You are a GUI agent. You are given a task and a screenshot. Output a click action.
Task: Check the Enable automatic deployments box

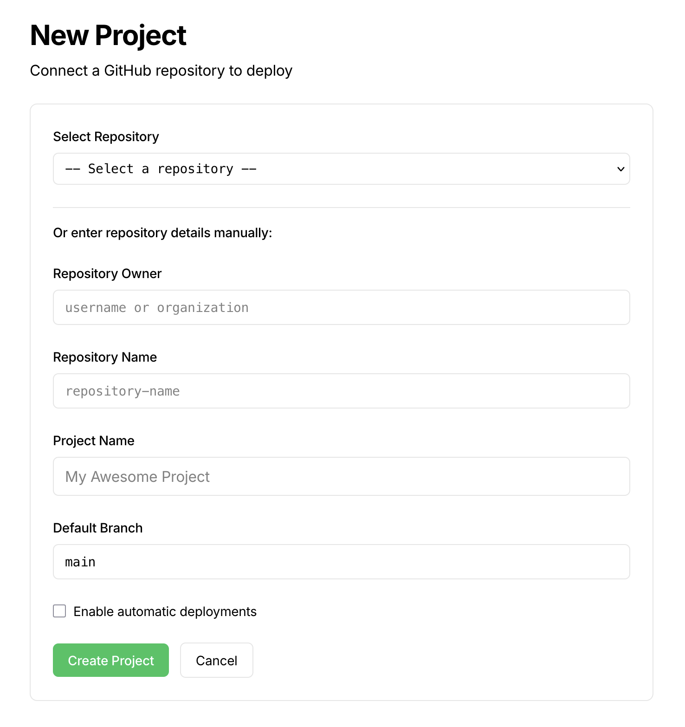59,611
